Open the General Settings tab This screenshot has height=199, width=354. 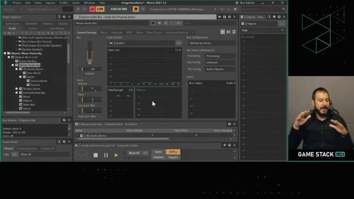tap(86, 33)
